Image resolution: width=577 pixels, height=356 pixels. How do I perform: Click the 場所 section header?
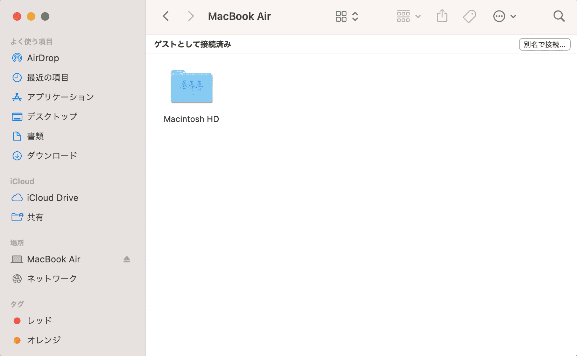[x=17, y=243]
